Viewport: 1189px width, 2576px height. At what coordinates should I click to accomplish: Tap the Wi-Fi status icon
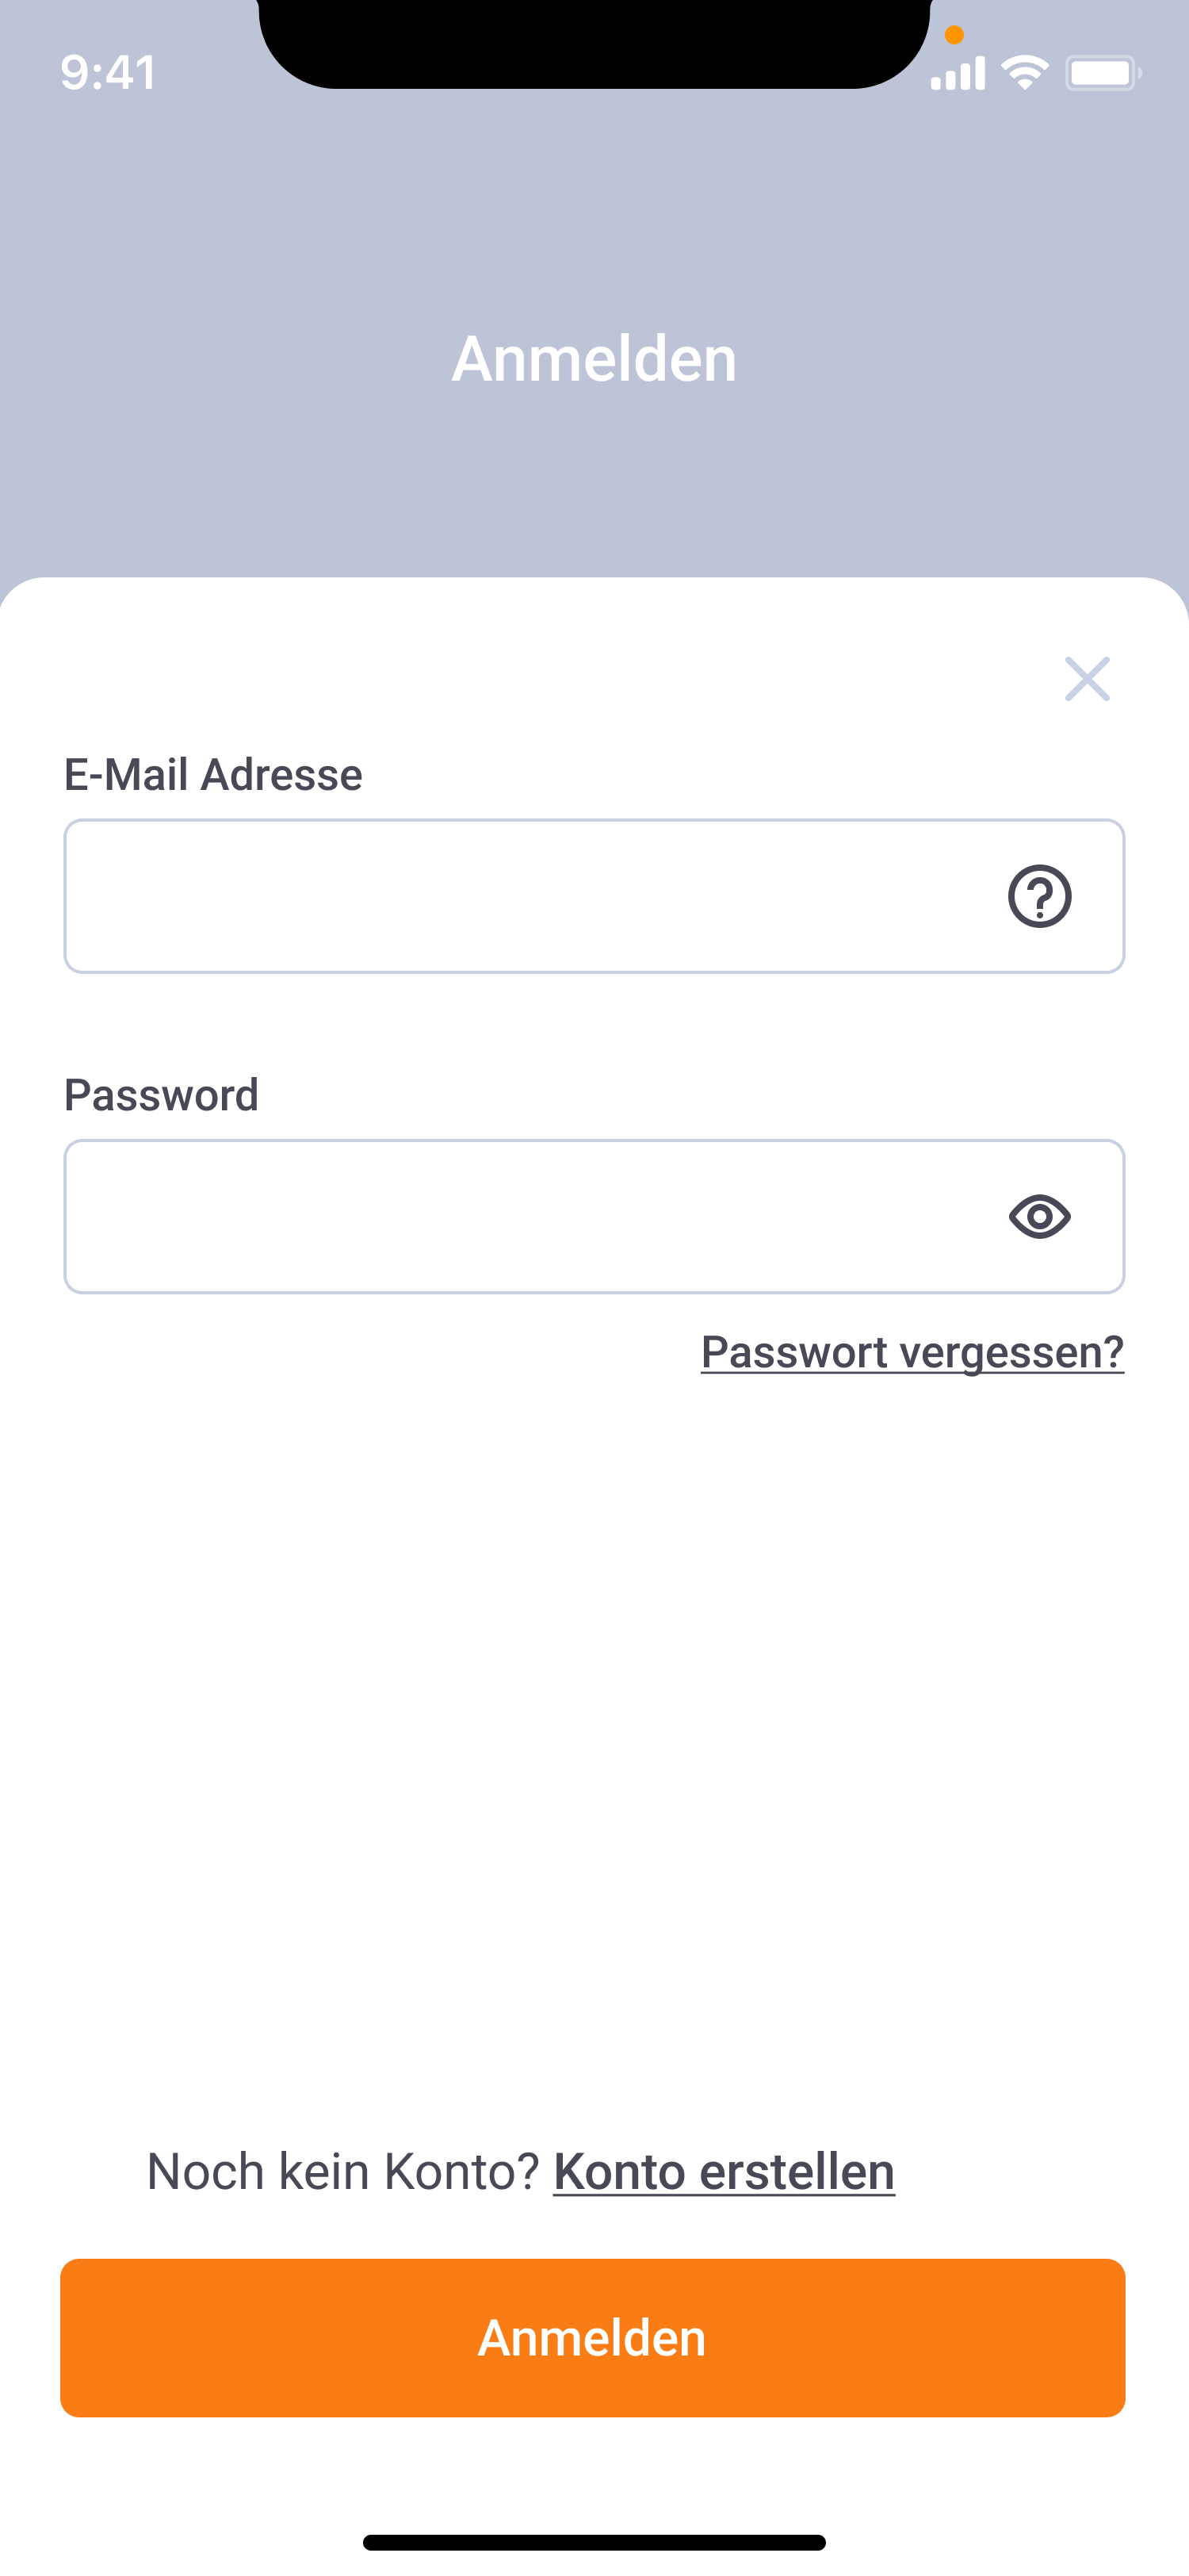click(1024, 72)
